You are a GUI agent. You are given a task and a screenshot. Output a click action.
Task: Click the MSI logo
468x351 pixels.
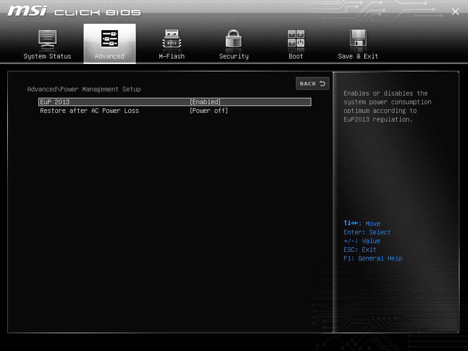click(27, 11)
